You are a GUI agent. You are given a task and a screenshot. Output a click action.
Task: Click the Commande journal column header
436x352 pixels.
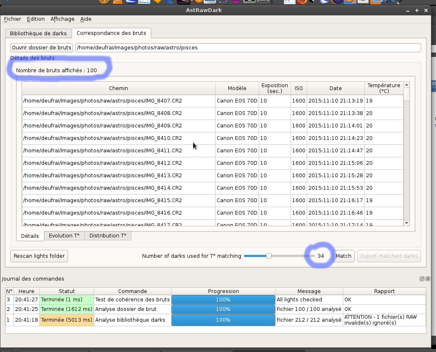point(132,291)
